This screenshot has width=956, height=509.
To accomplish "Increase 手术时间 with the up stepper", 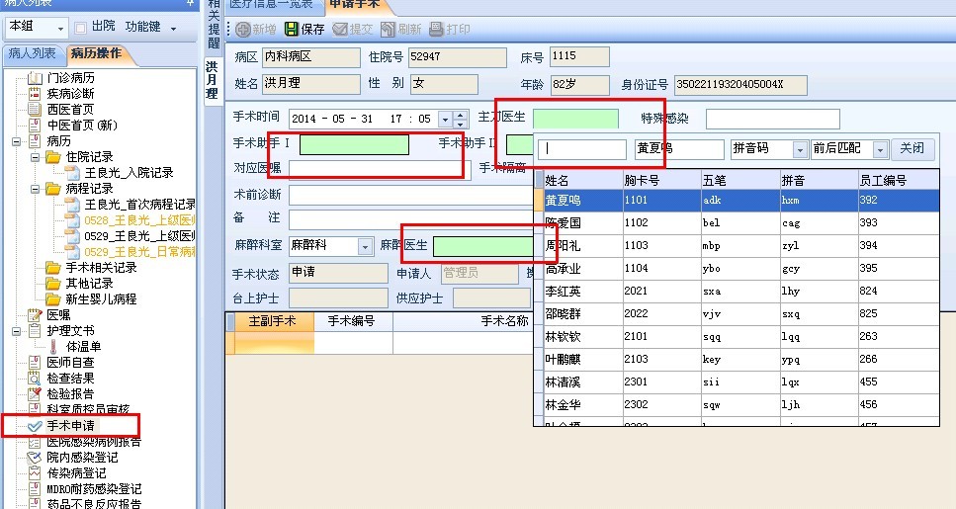I will [461, 115].
